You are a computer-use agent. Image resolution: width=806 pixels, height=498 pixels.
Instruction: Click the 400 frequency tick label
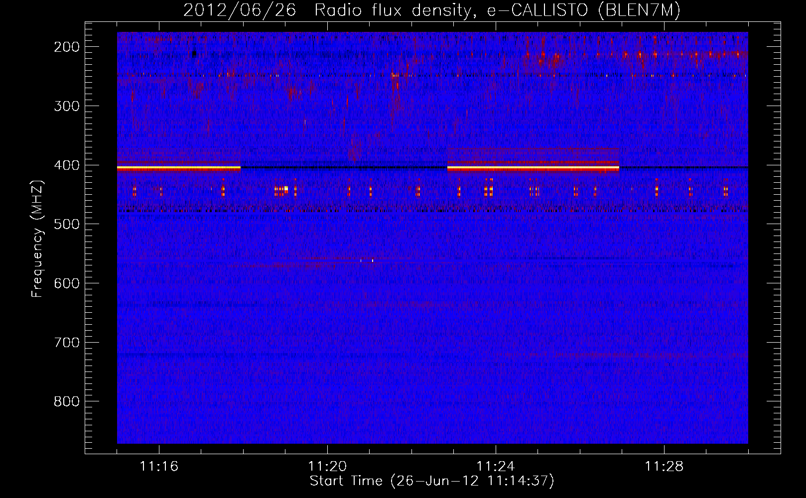[x=67, y=165]
